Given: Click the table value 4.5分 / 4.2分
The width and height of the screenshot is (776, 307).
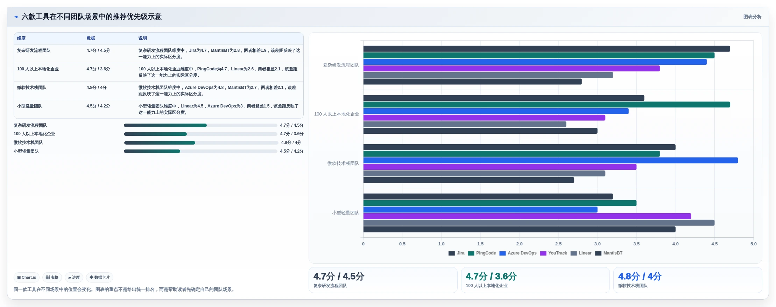Looking at the screenshot, I should tap(98, 106).
